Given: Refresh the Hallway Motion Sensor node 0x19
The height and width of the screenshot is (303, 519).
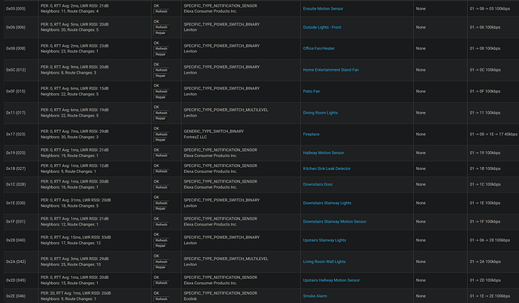Looking at the screenshot, I should [x=161, y=156].
